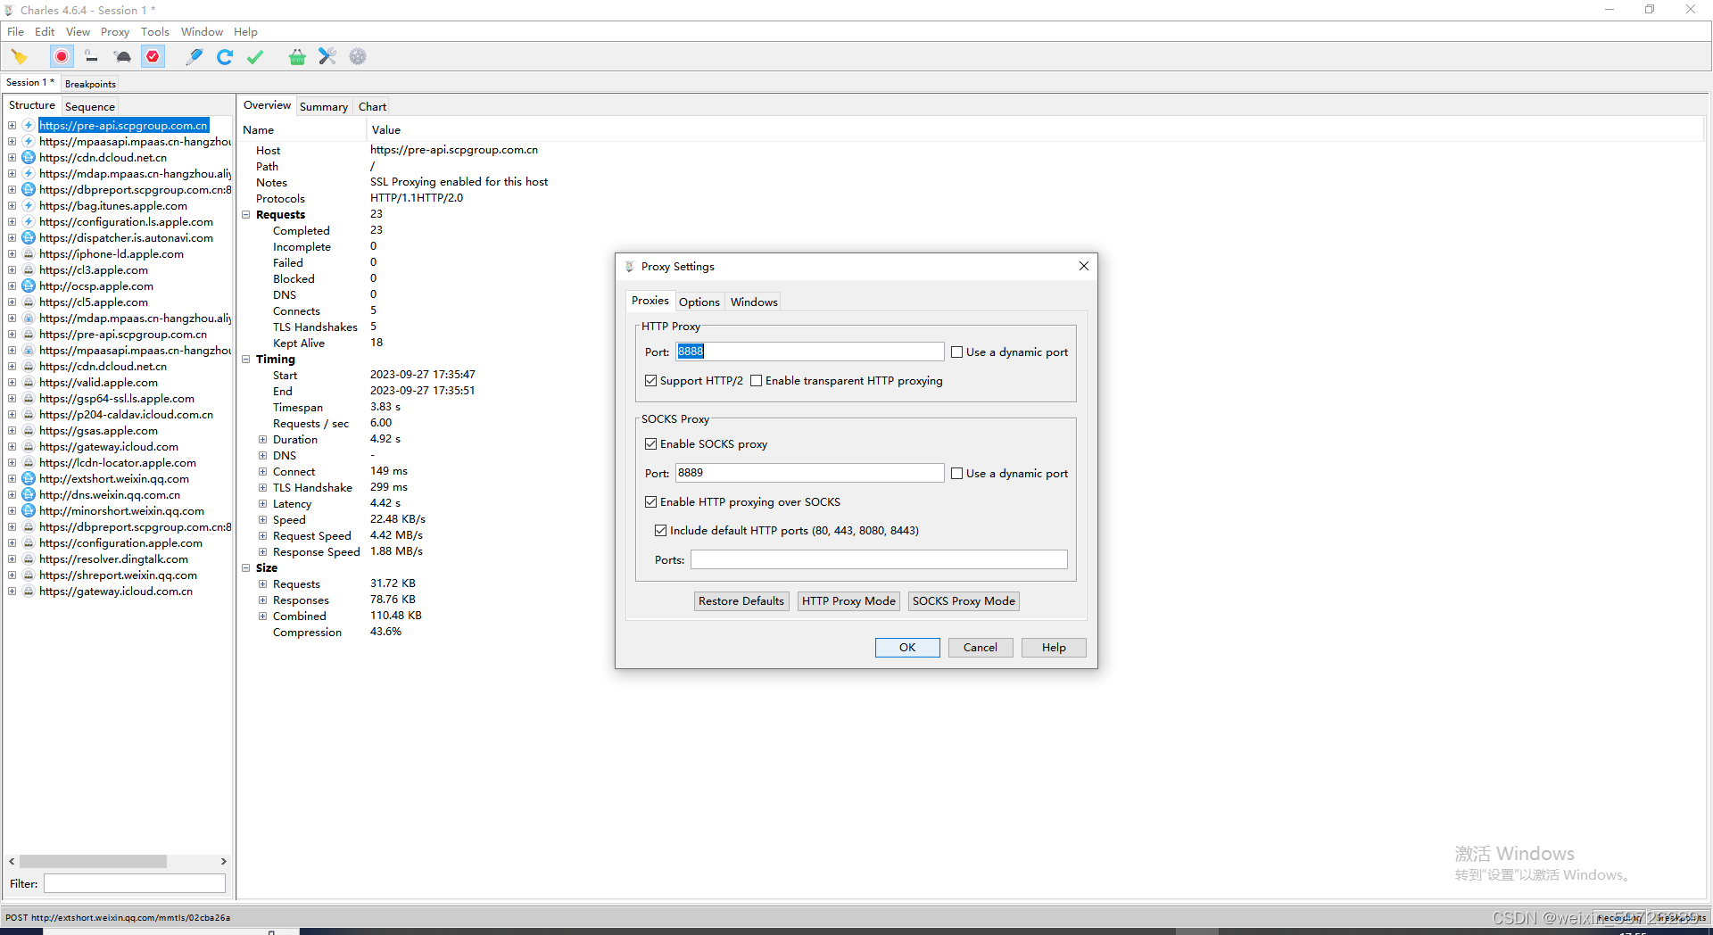Click the green Validate checkmark icon
Viewport: 1713px width, 935px height.
coord(255,57)
